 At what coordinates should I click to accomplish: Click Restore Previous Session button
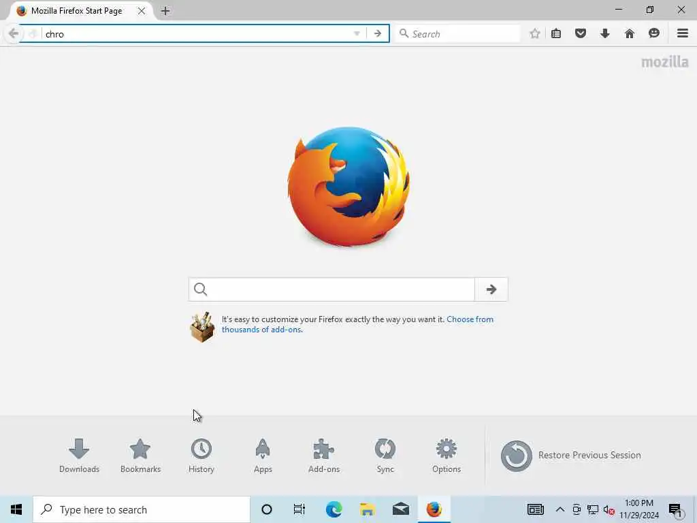pyautogui.click(x=571, y=456)
